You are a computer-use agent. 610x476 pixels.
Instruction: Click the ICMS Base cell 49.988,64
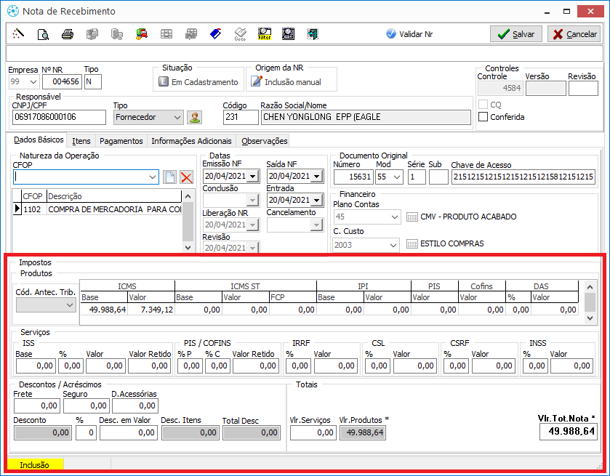click(x=104, y=310)
